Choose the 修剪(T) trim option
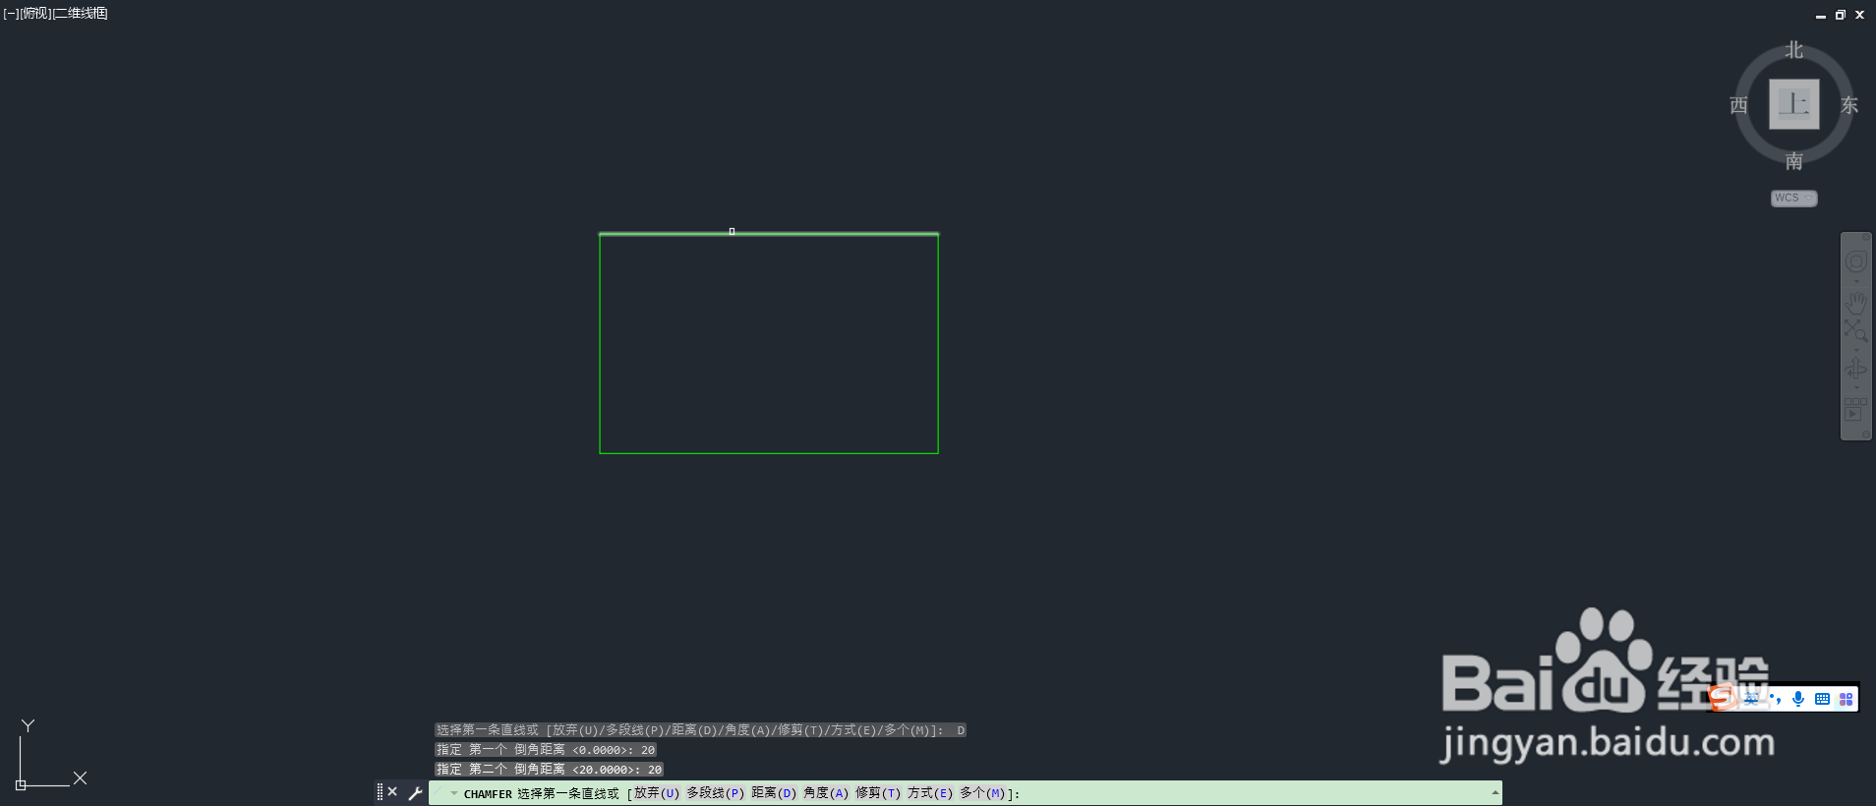The image size is (1876, 806). coord(878,793)
